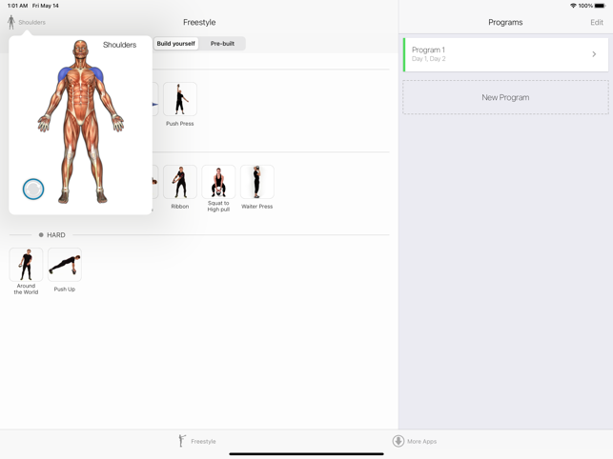Tap the Freestyle kettlebell figure icon
Screen dimensions: 613x459
182,441
